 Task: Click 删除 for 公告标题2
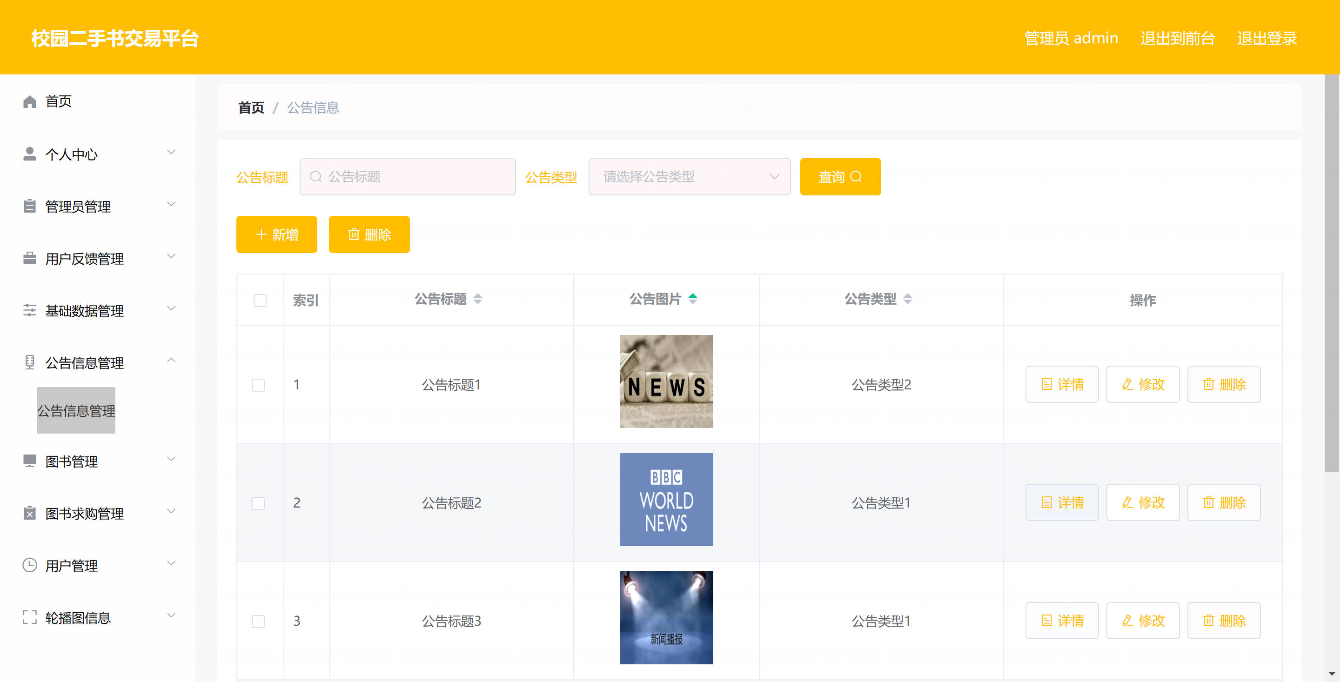(1224, 502)
